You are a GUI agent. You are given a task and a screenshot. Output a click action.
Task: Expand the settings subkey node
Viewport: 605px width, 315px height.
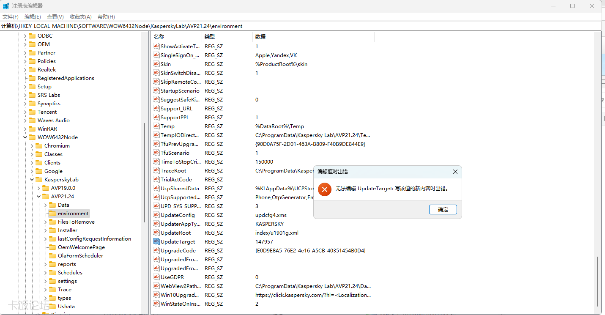point(46,281)
